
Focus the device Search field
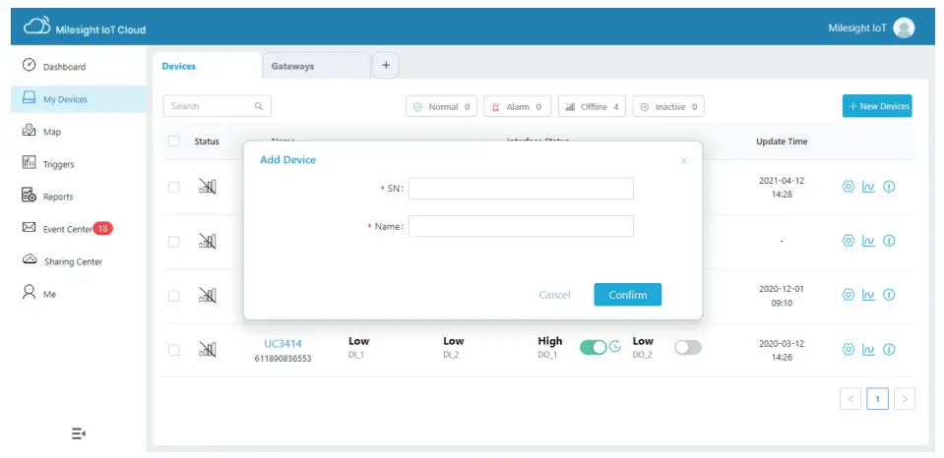[217, 106]
